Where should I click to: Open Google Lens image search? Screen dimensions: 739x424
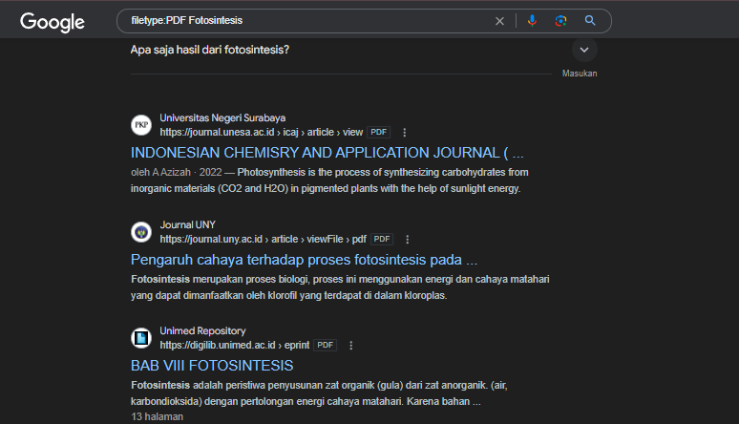click(x=560, y=20)
